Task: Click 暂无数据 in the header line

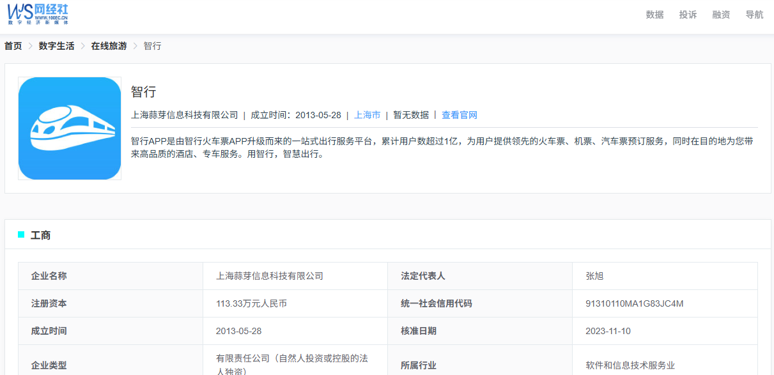Action: (x=411, y=115)
